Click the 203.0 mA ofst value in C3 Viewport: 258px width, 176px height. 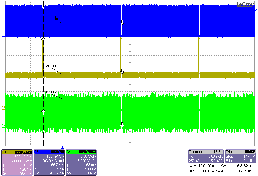coord(53,161)
